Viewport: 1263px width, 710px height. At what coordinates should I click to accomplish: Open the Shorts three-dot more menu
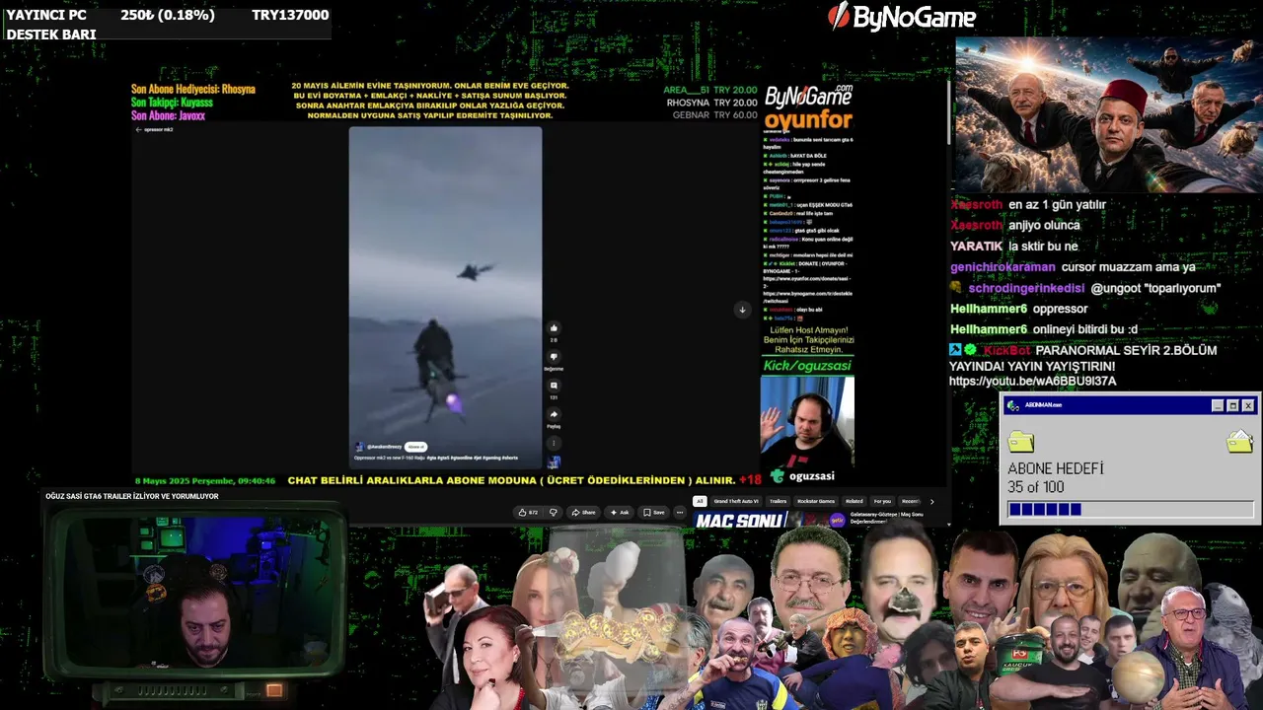tap(554, 443)
